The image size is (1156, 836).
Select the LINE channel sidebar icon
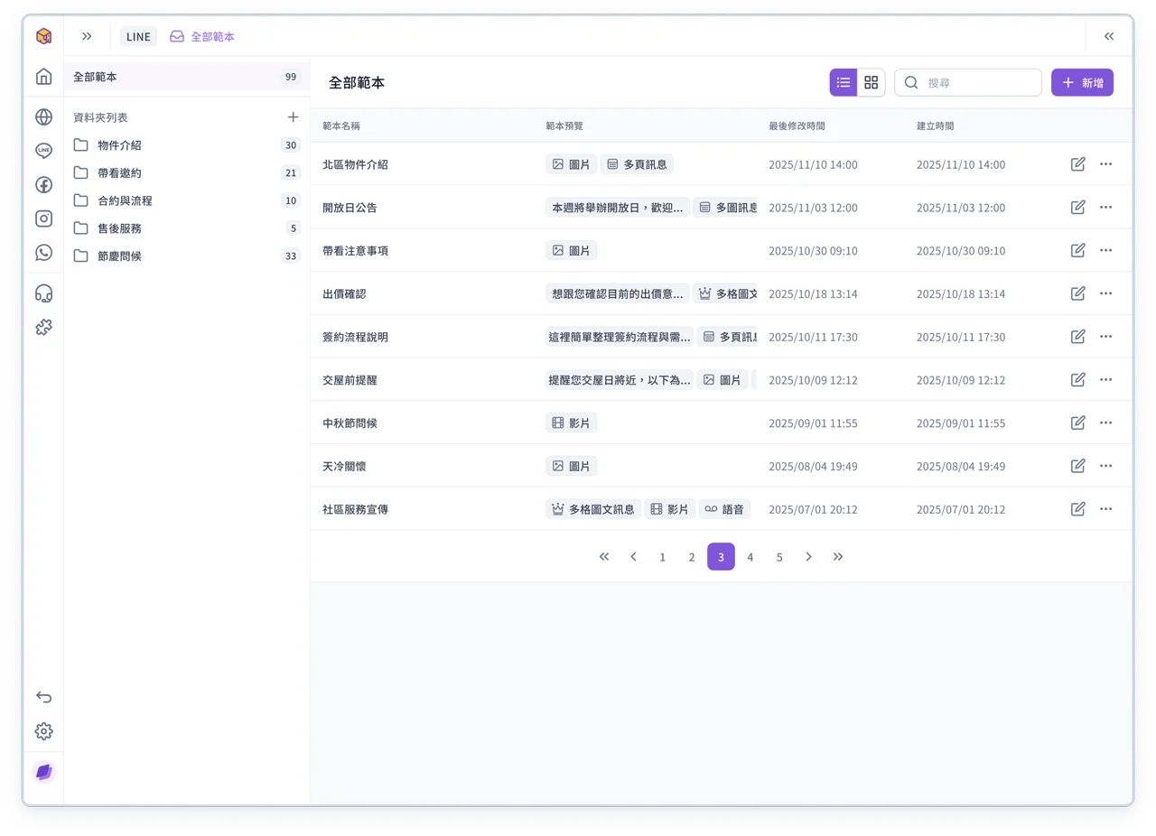43,151
